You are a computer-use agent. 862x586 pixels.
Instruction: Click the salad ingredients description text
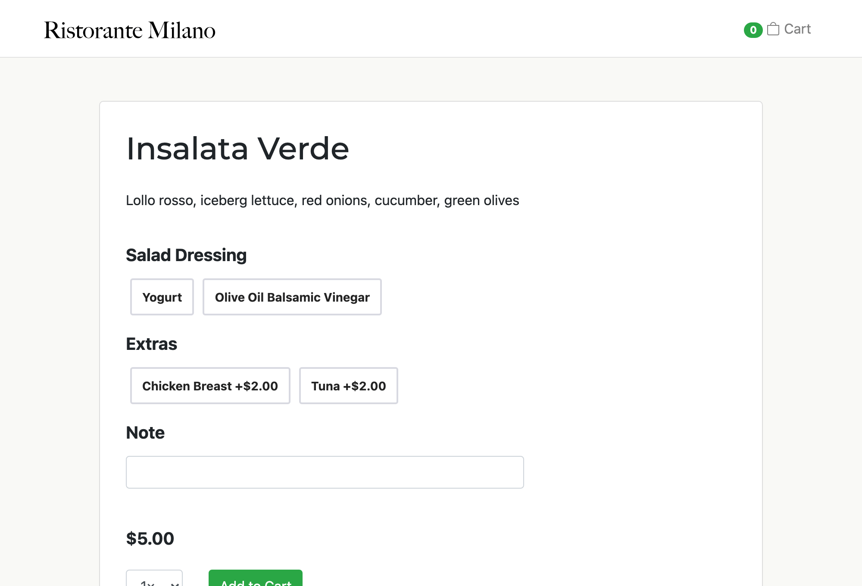tap(322, 200)
